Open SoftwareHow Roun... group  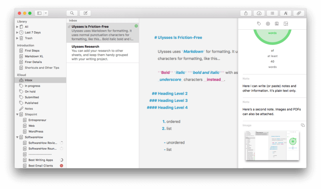(41, 148)
